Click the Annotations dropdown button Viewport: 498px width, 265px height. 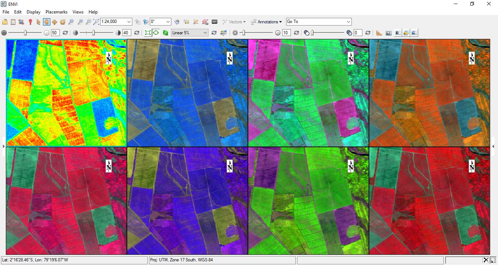pos(266,22)
